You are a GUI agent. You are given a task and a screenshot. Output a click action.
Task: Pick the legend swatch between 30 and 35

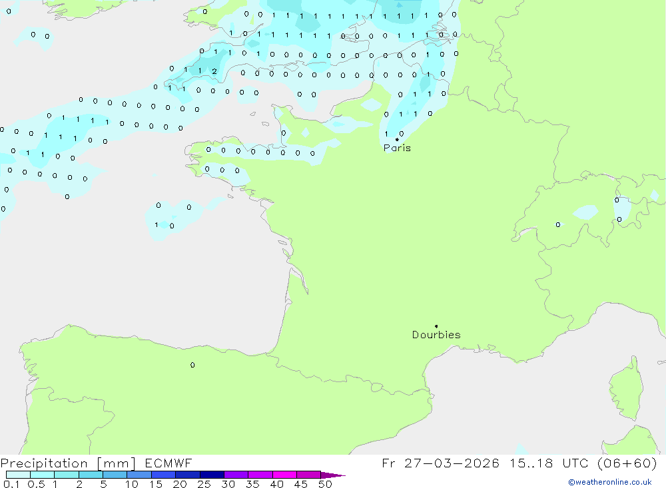[236, 475]
